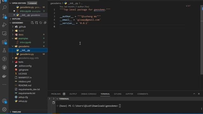203x114 pixels.
Task: Click the editor minimap
Action: 188,6
